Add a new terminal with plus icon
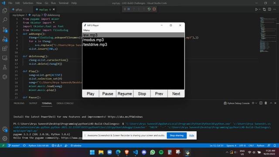The image size is (279, 157). pos(253,103)
